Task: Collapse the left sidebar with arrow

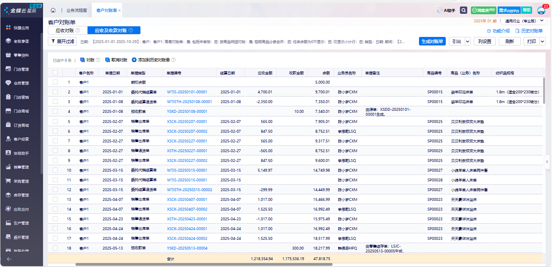Action: (x=9, y=259)
